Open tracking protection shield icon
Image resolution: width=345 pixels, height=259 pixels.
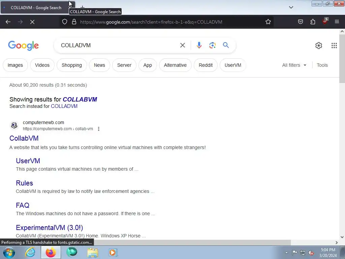[64, 22]
